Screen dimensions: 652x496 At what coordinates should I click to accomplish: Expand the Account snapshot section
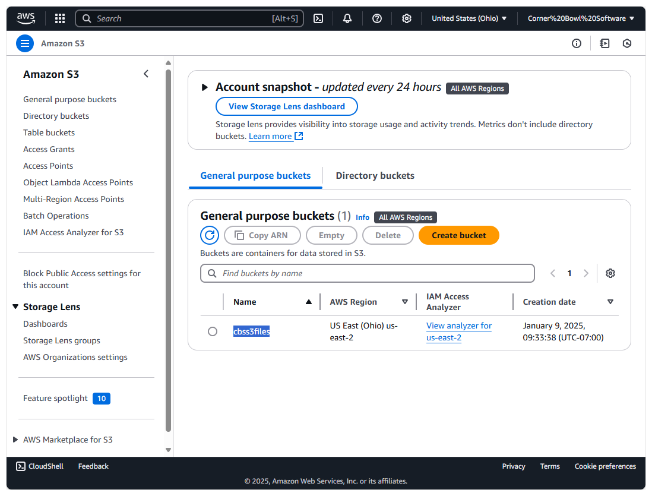point(205,87)
